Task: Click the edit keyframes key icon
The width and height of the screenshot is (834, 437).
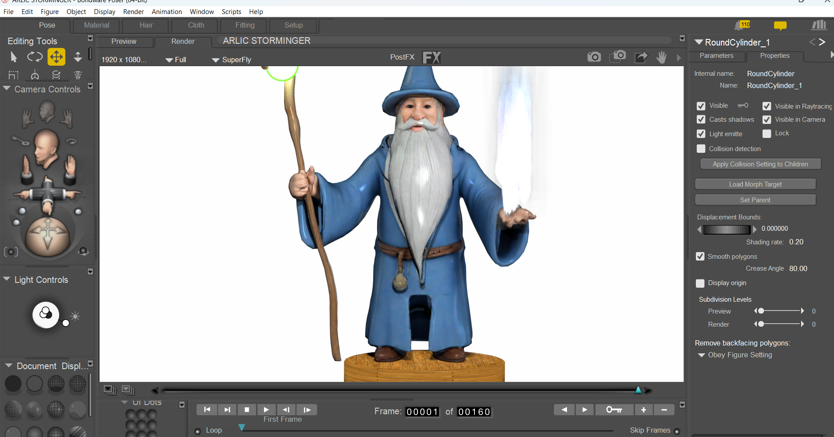Action: [614, 410]
